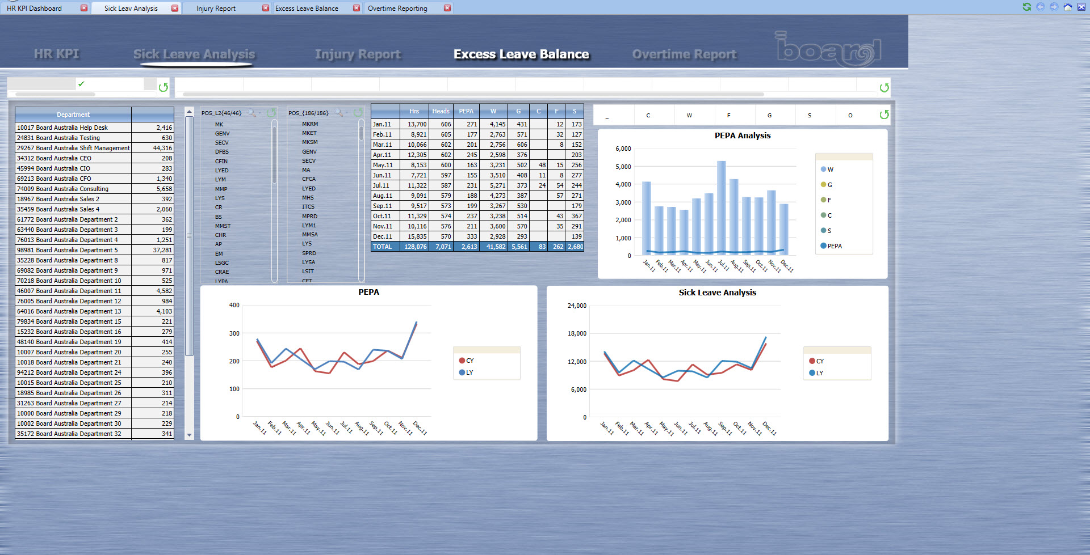Select ITCS in POS_{186/186} list
Viewport: 1090px width, 555px height.
(x=308, y=207)
